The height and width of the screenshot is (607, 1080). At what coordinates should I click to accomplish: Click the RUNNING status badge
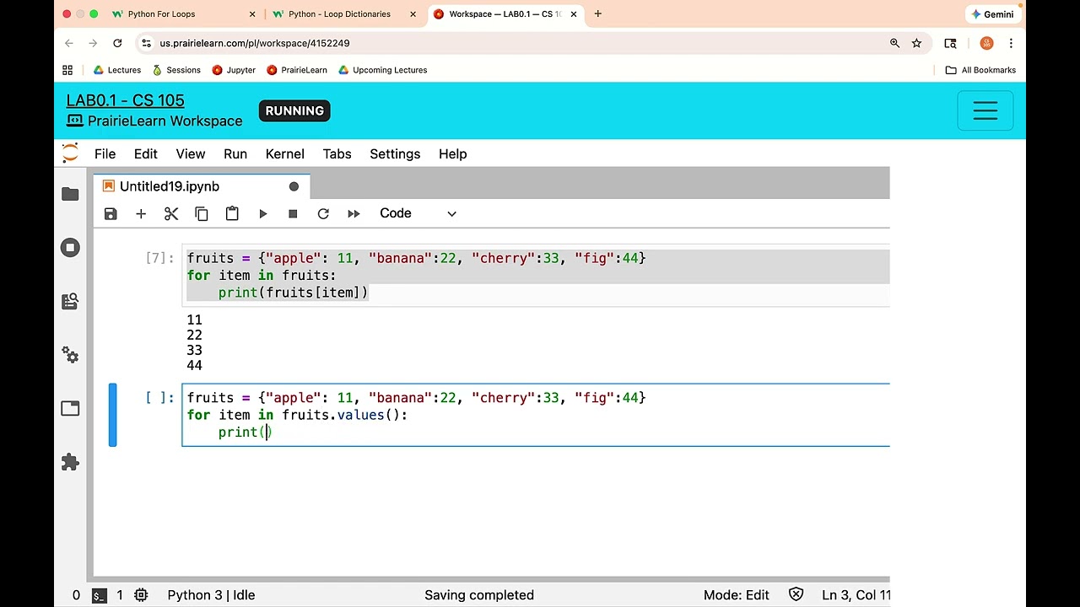tap(294, 110)
